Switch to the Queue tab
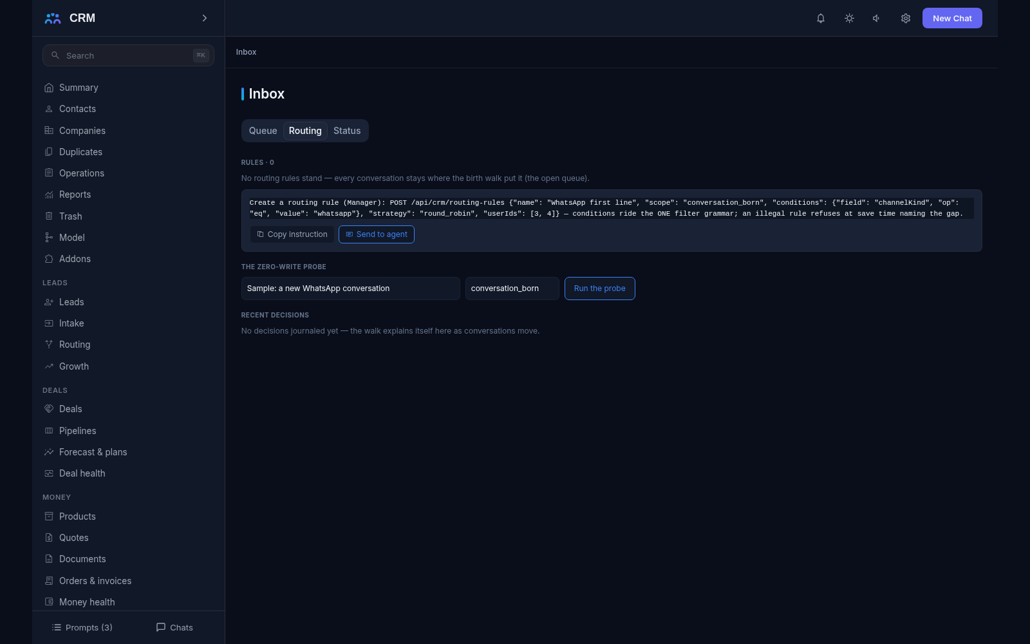 (263, 131)
